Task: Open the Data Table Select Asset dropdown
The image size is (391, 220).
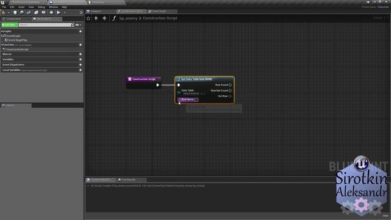Action: [191, 94]
